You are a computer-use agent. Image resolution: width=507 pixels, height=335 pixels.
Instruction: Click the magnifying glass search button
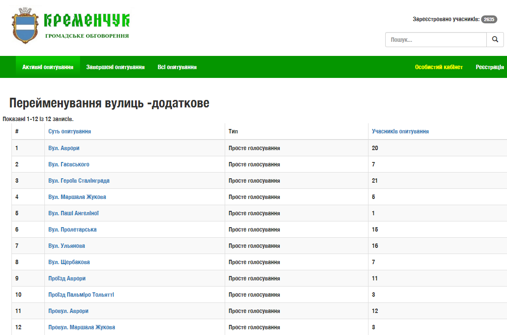click(x=495, y=40)
